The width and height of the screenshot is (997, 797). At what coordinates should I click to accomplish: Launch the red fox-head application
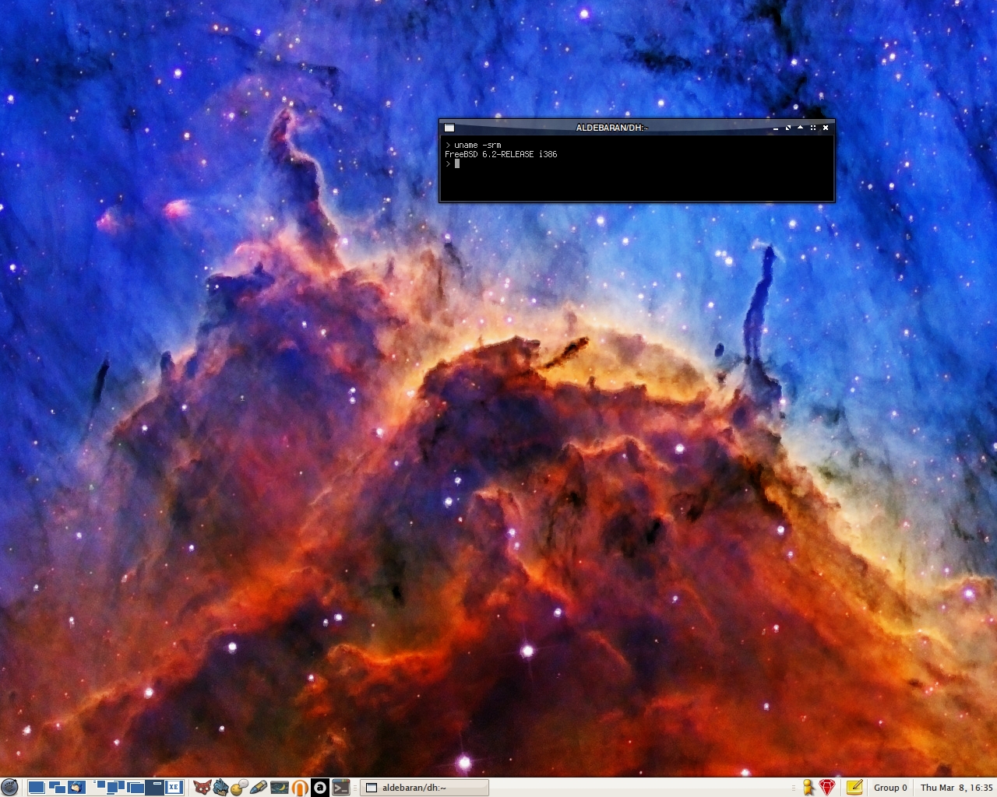202,787
